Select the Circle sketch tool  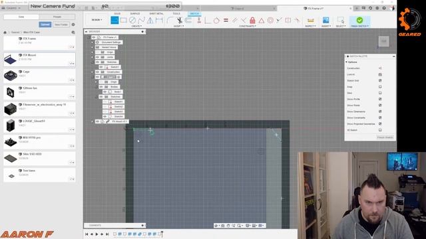coord(132,20)
